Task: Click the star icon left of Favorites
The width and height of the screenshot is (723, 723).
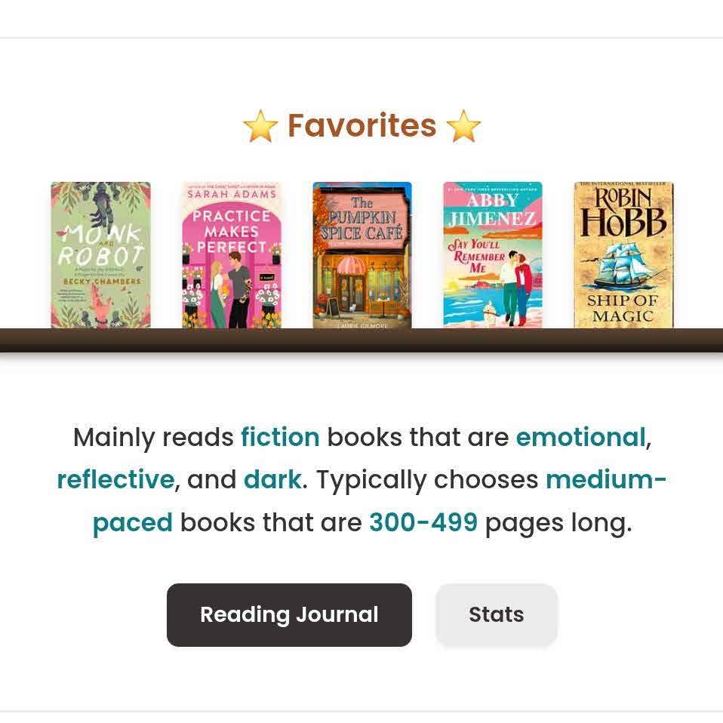Action: coord(260,126)
